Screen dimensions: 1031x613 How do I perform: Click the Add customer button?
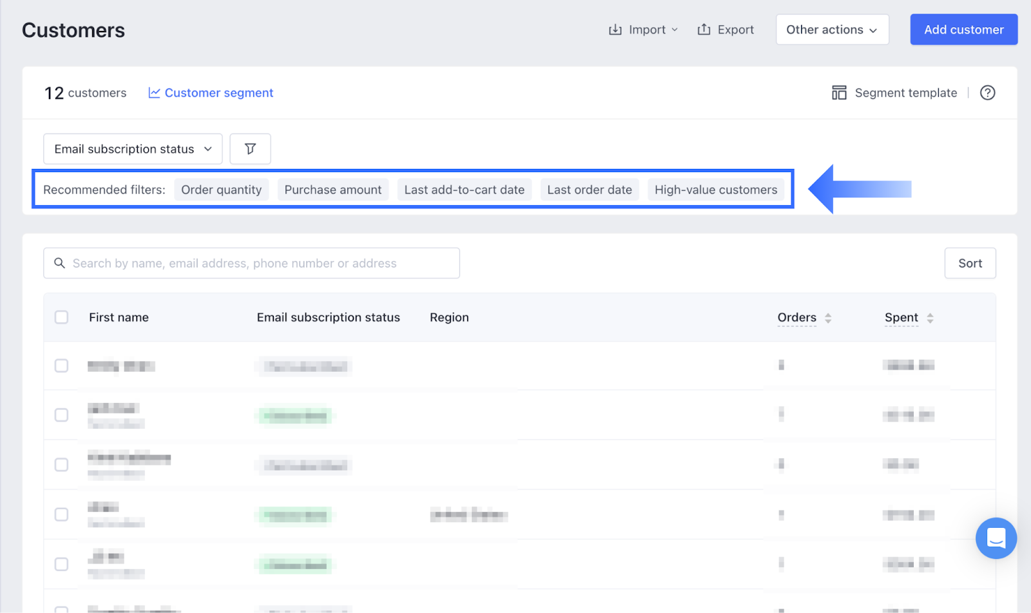click(963, 30)
